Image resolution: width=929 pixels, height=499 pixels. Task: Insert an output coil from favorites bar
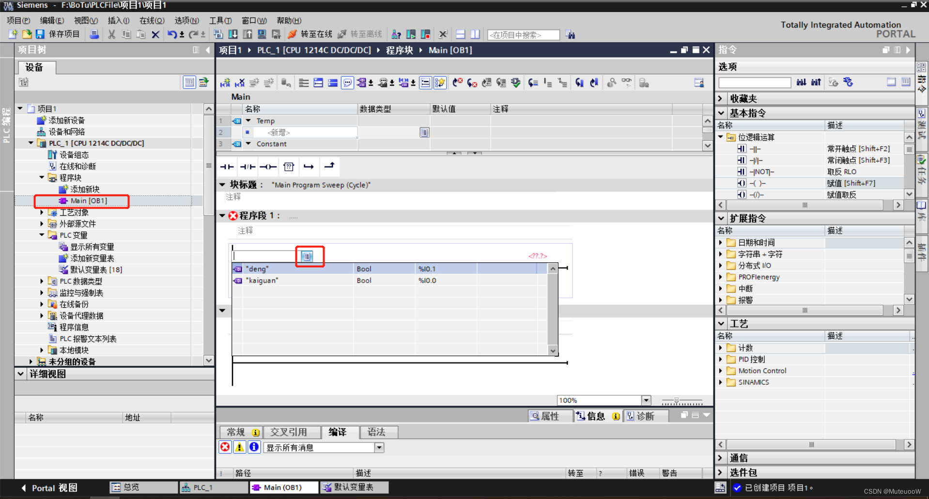pos(268,166)
